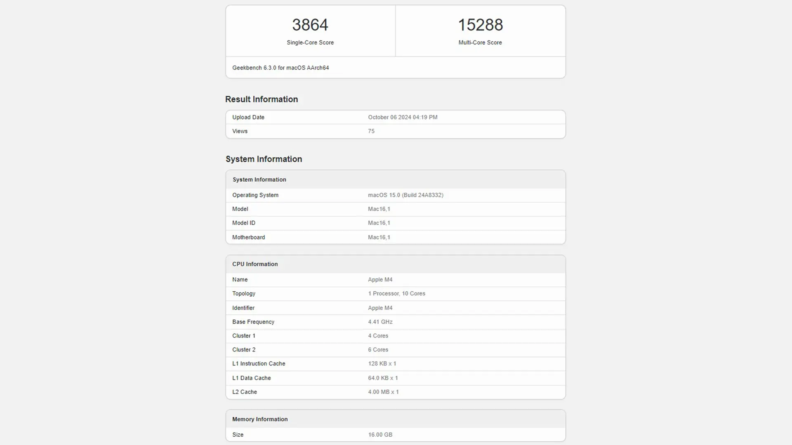Click the L2 Cache label
Image resolution: width=792 pixels, height=445 pixels.
pyautogui.click(x=245, y=392)
